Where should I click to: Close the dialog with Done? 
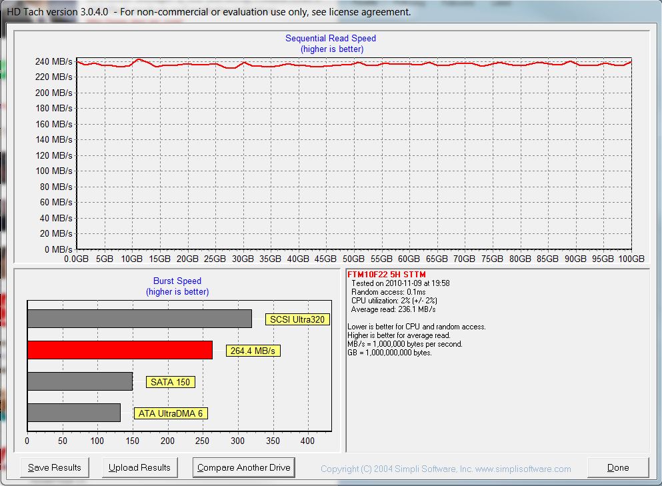[x=617, y=467]
